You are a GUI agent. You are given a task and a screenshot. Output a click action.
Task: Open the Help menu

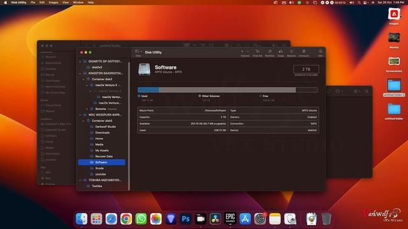point(91,3)
